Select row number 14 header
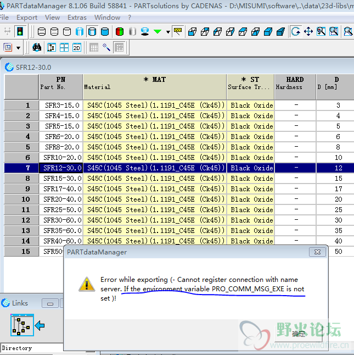Viewport: 354px width, 355px height. (21, 241)
